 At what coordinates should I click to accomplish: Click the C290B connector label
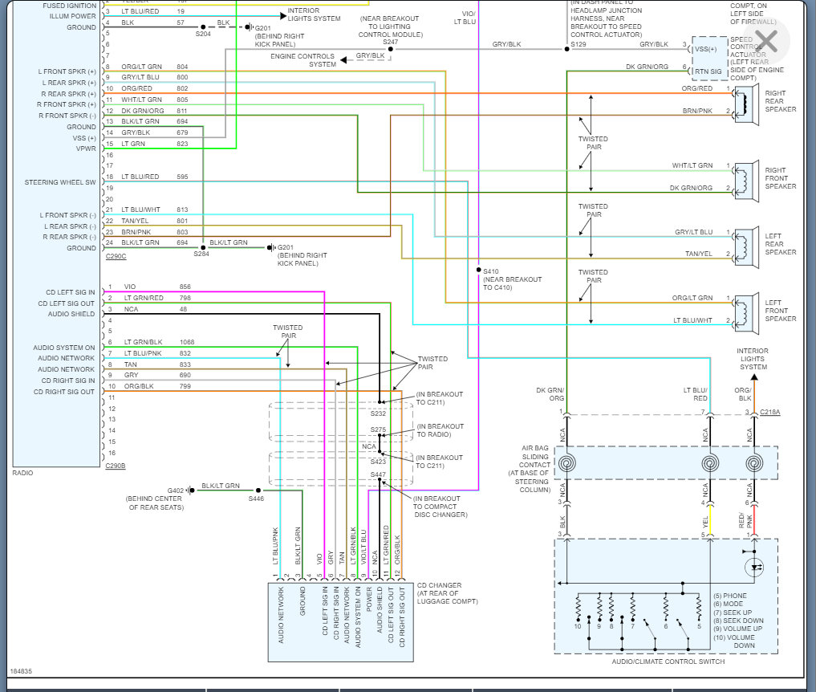116,466
